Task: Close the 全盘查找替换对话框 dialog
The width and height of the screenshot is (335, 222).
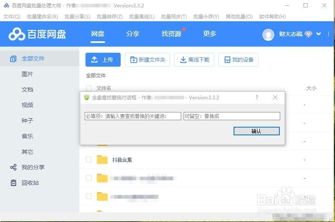Action: point(275,97)
